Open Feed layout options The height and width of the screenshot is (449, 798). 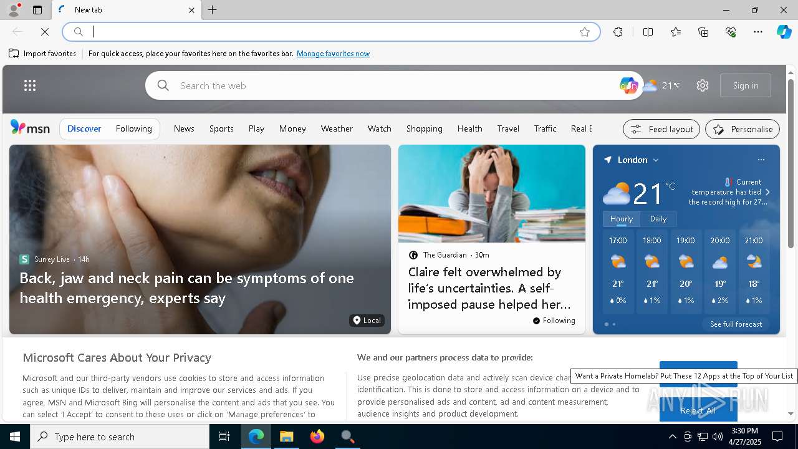pos(661,129)
